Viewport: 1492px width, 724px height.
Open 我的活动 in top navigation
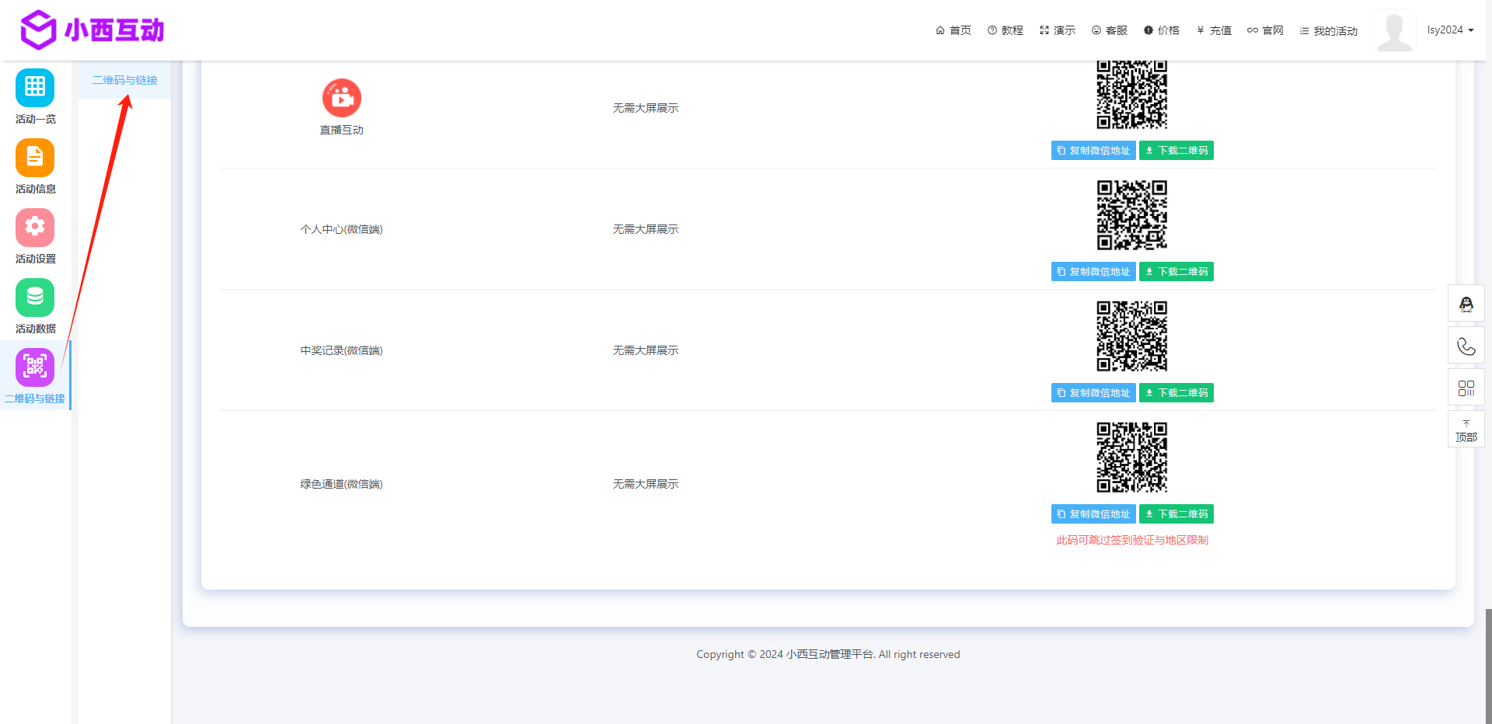1329,30
